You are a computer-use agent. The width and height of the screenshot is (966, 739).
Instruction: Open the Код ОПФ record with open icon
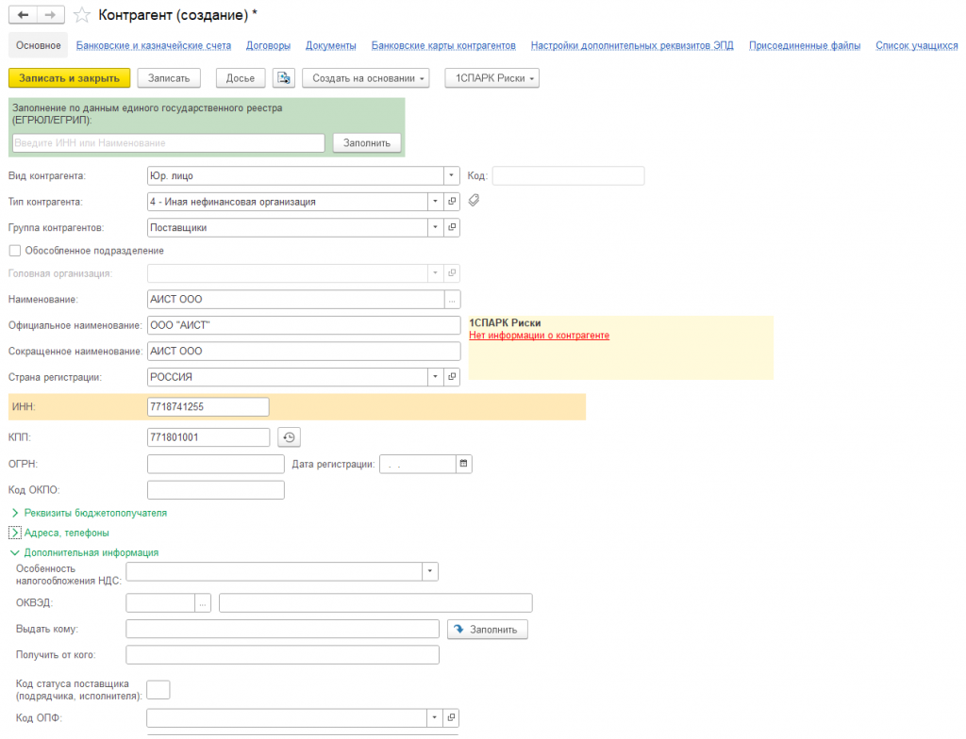click(452, 717)
